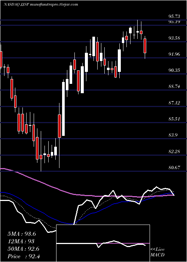Select the 87.12 price axis label
This screenshot has height=262, width=187.
(x=174, y=103)
